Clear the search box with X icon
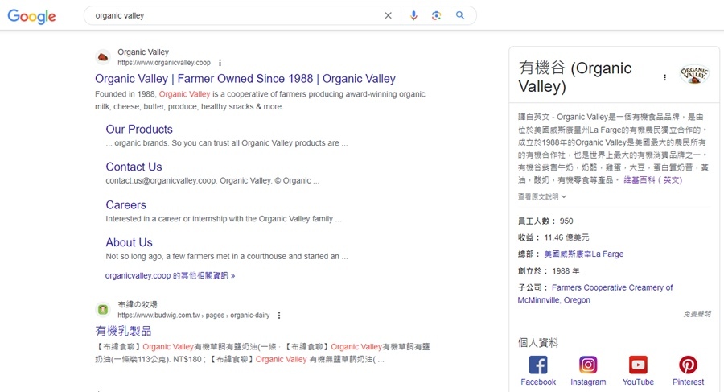The image size is (724, 392). [388, 16]
